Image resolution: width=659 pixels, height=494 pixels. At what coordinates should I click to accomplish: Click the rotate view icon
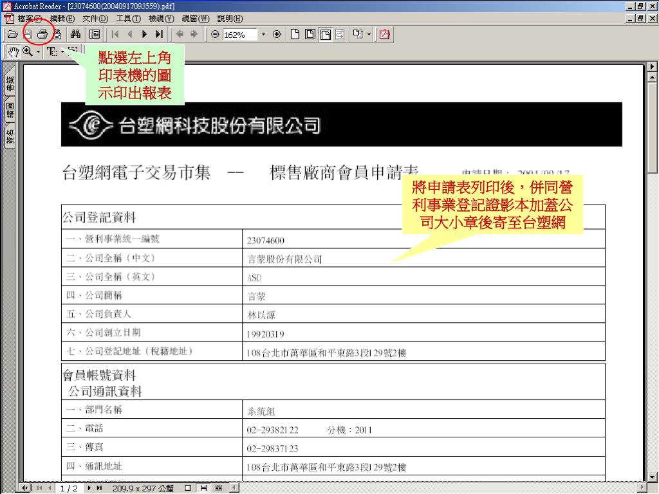click(358, 35)
